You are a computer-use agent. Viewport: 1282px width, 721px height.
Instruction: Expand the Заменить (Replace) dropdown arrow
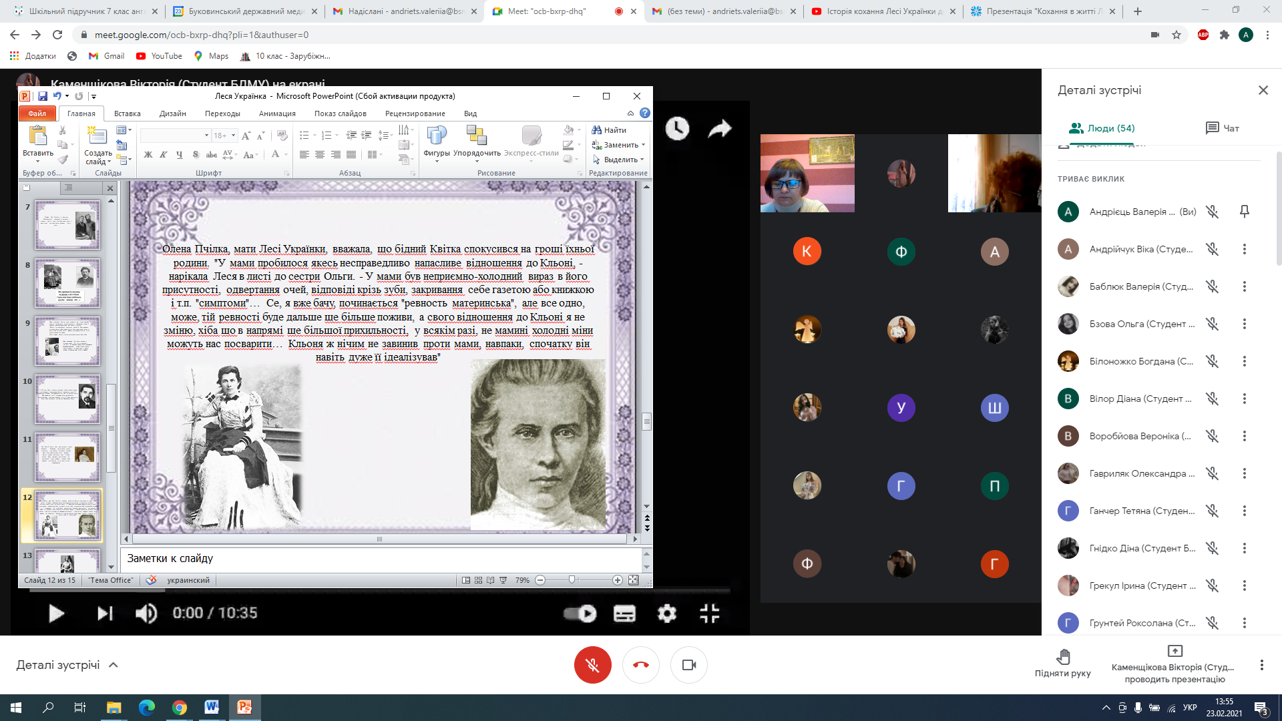click(x=643, y=145)
